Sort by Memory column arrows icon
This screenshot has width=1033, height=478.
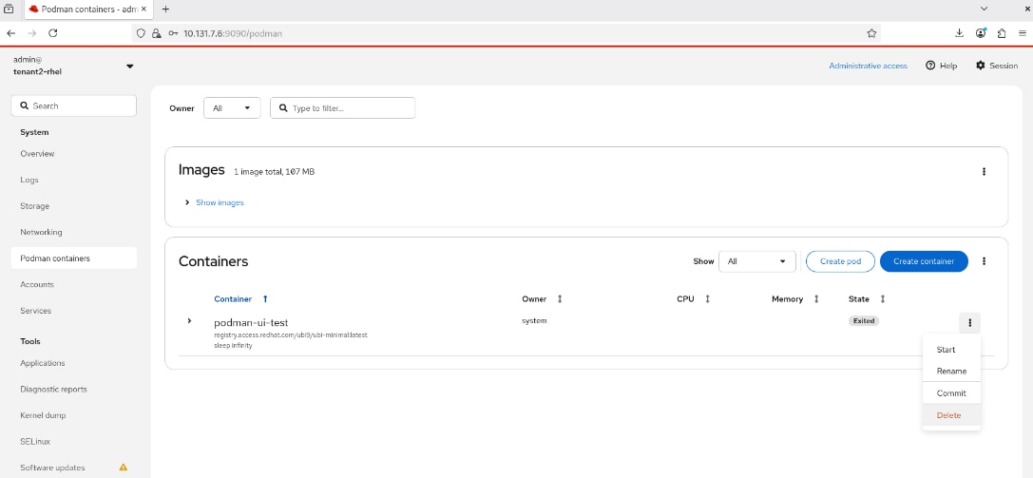(x=816, y=299)
